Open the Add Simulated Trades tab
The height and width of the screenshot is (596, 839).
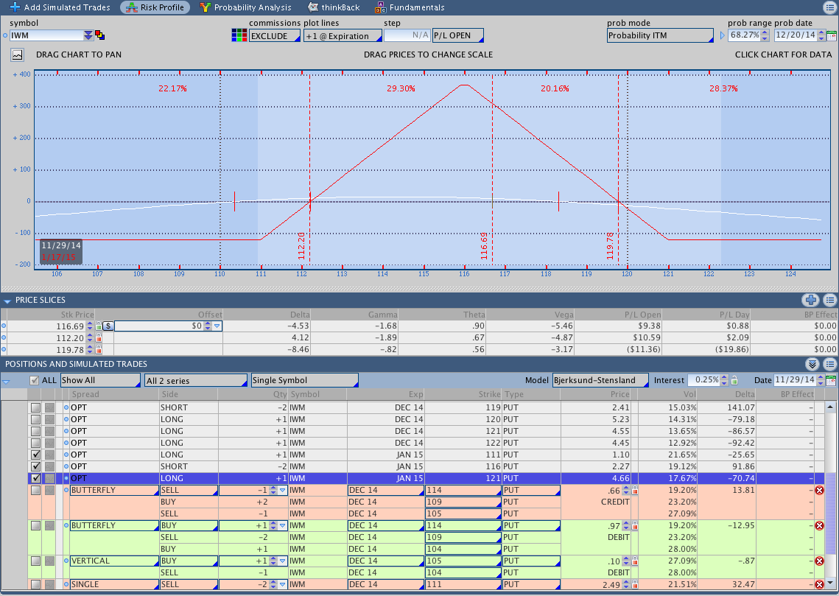tap(60, 7)
